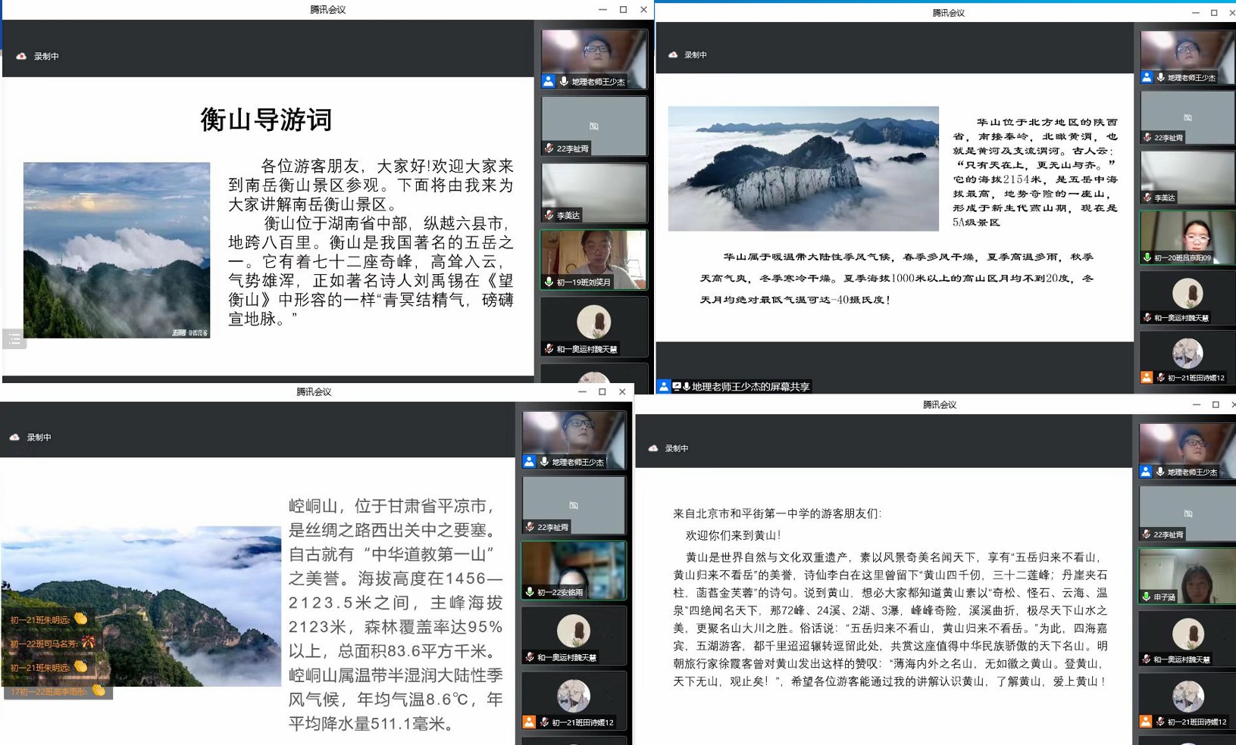Screen dimensions: 1236x745
Task: Click the 录制中 recording label in the 黄山 window
Action: click(x=677, y=448)
